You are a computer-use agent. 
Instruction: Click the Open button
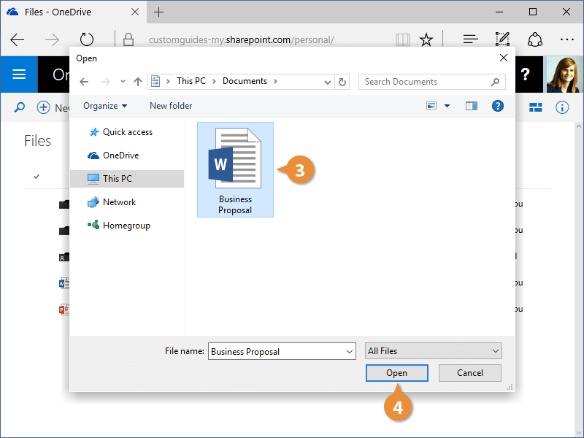coord(396,372)
